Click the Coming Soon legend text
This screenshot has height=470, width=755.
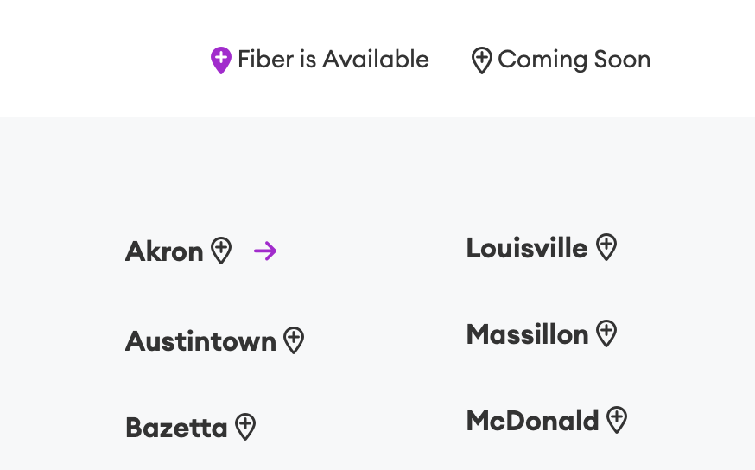tap(574, 60)
